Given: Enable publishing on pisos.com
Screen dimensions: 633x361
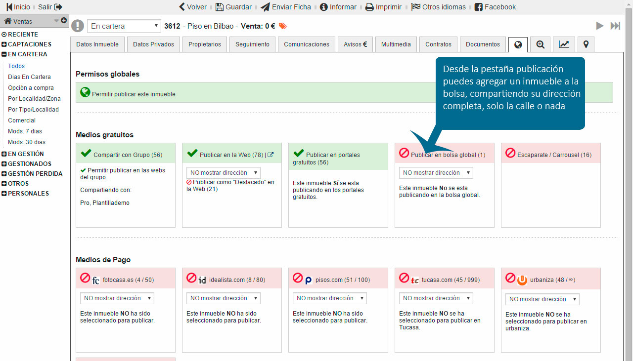Looking at the screenshot, I should pyautogui.click(x=298, y=278).
